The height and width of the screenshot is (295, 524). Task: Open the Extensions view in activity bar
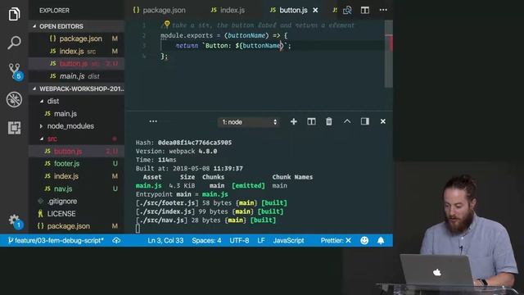14,128
